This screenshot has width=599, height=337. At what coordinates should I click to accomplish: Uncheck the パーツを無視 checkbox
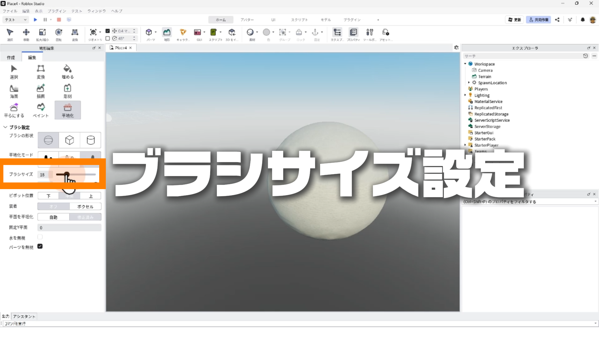click(x=40, y=247)
